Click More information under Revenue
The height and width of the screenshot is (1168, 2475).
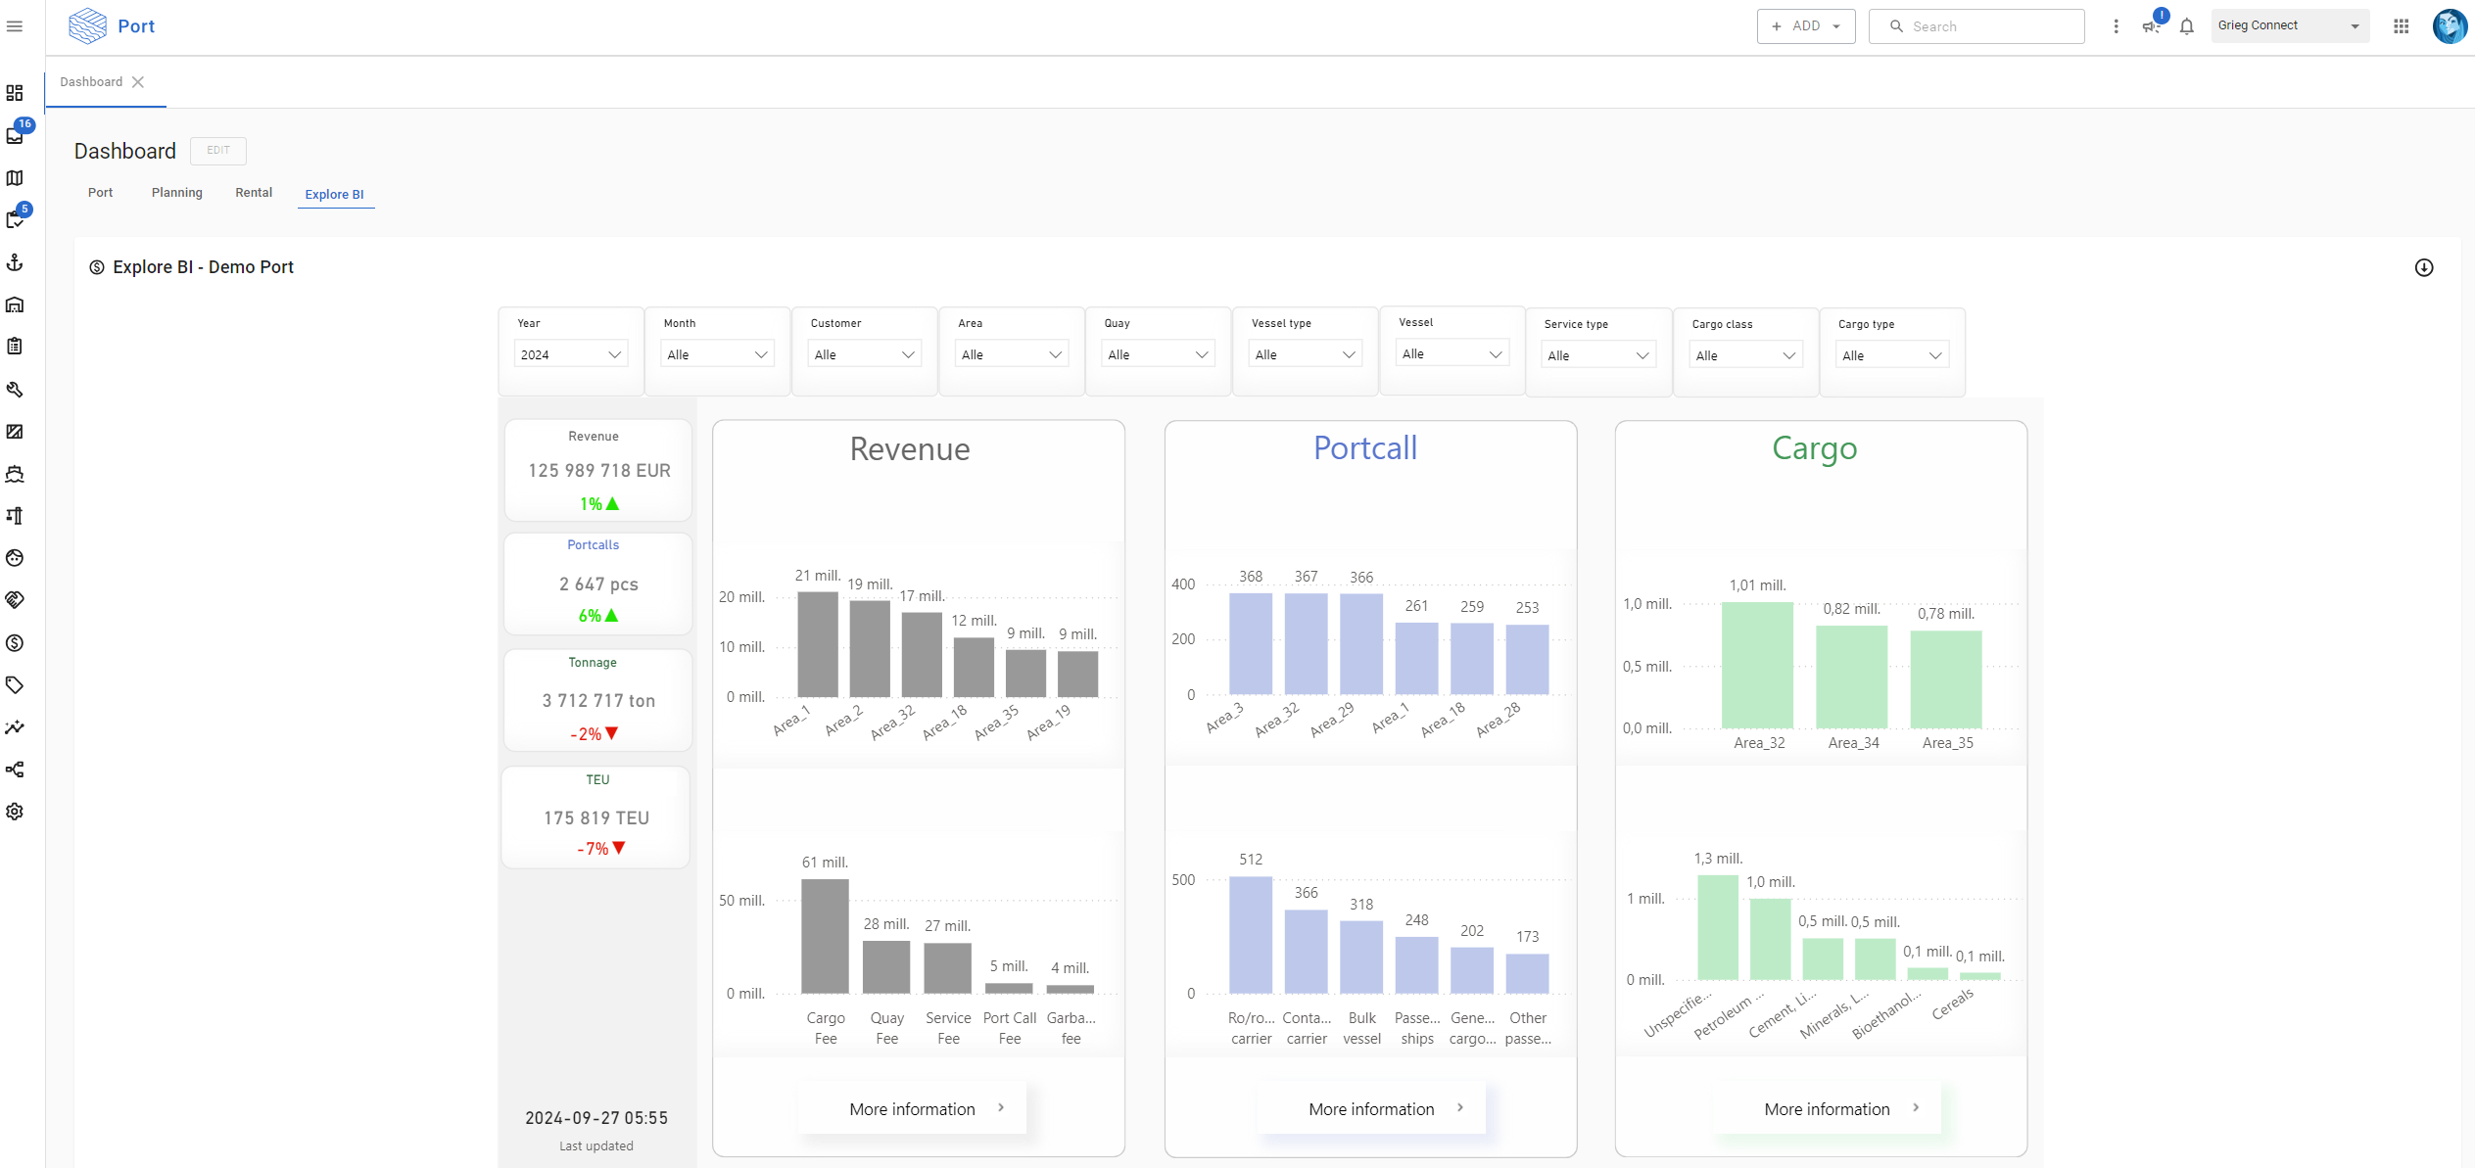[912, 1109]
